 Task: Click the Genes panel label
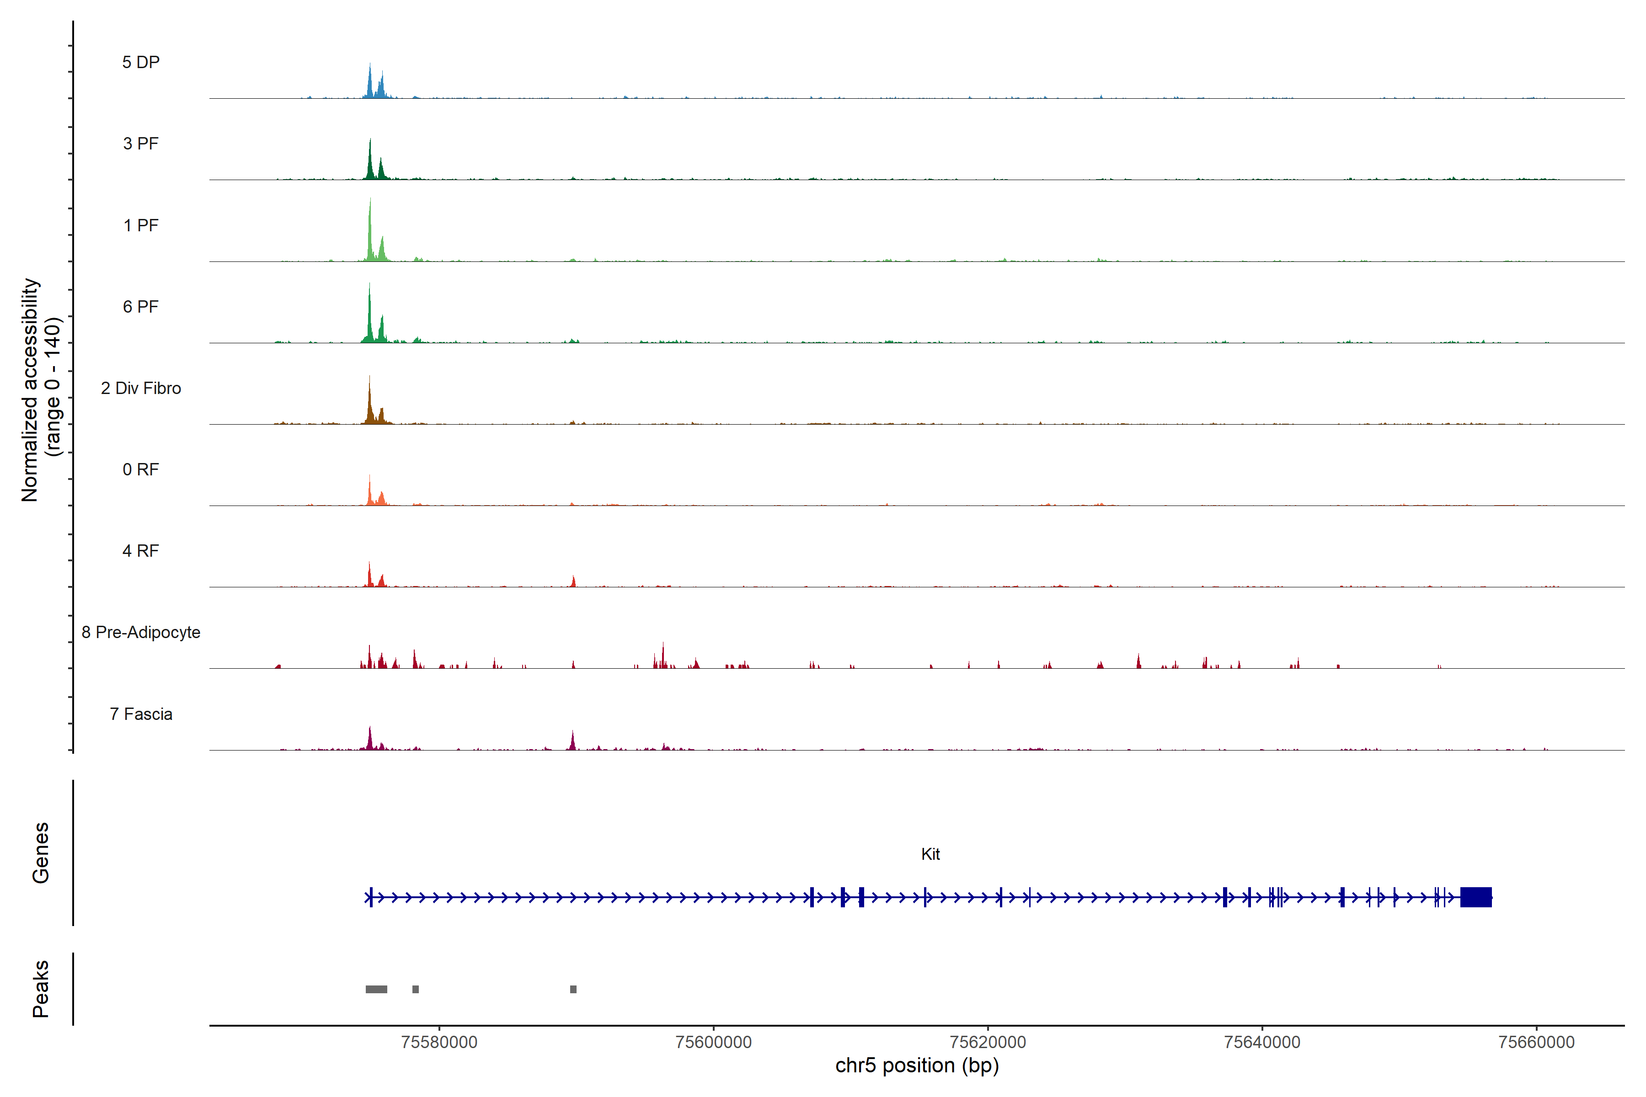(x=41, y=853)
